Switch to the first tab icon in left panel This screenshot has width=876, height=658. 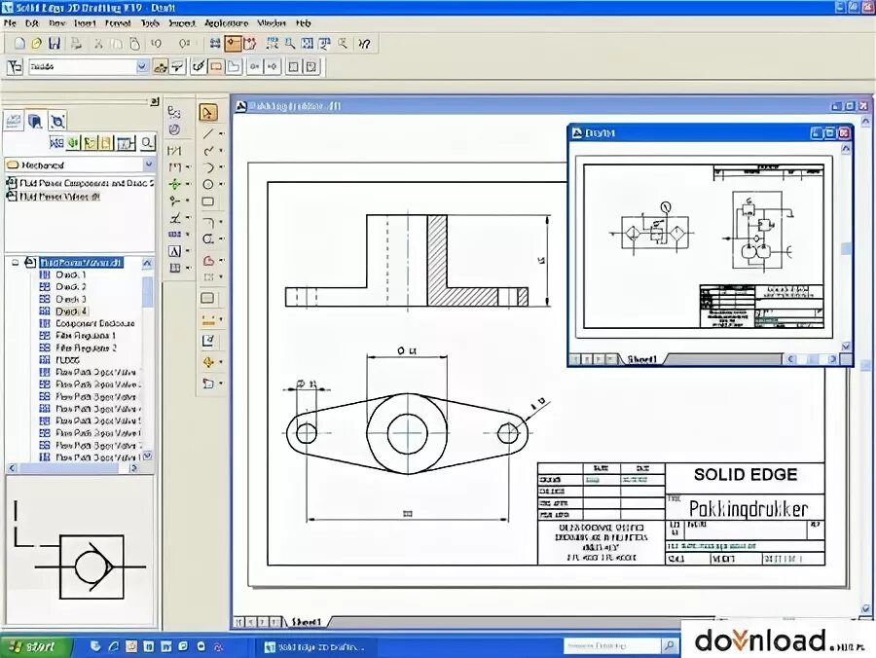(14, 121)
